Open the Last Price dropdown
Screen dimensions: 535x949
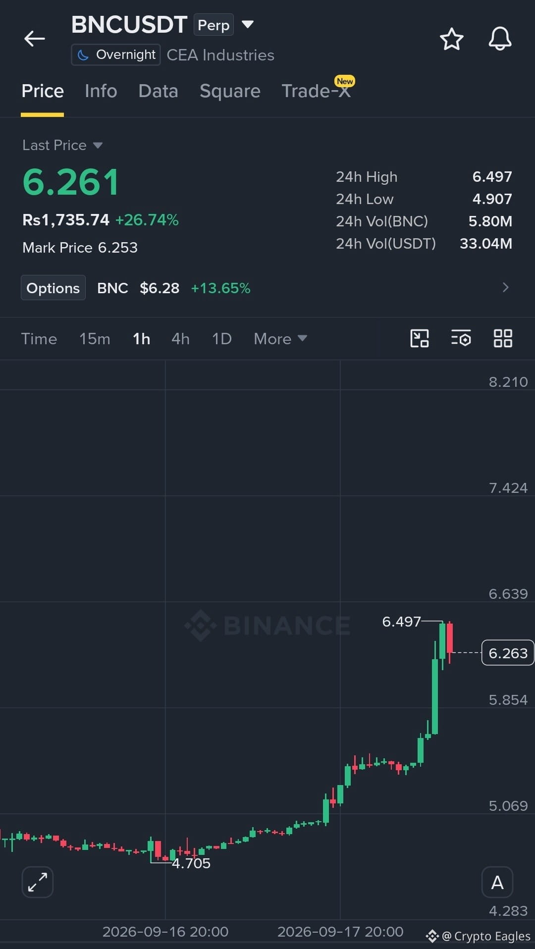tap(62, 145)
